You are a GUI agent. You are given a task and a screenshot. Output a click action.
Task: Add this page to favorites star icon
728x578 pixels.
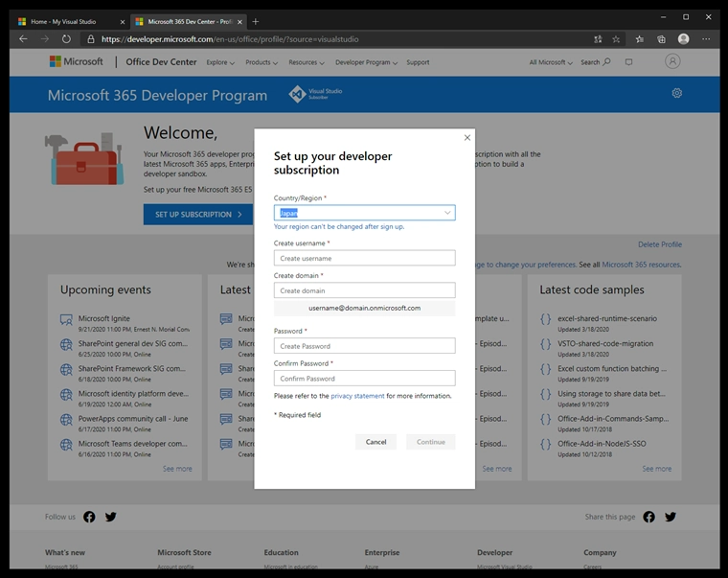coord(616,39)
